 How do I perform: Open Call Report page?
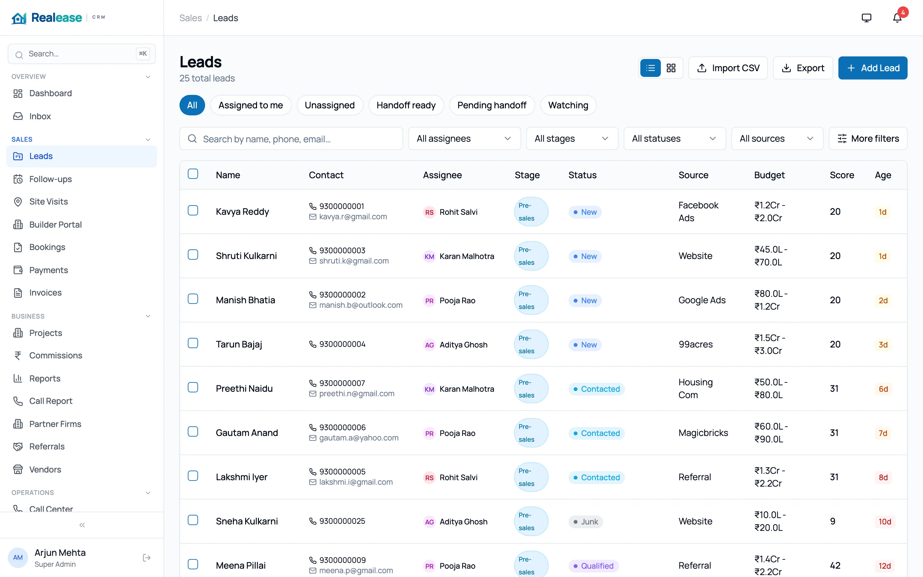point(82,401)
